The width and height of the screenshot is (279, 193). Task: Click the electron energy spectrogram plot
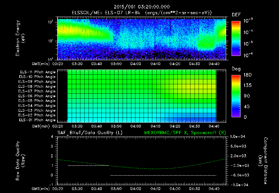pyautogui.click(x=142, y=38)
